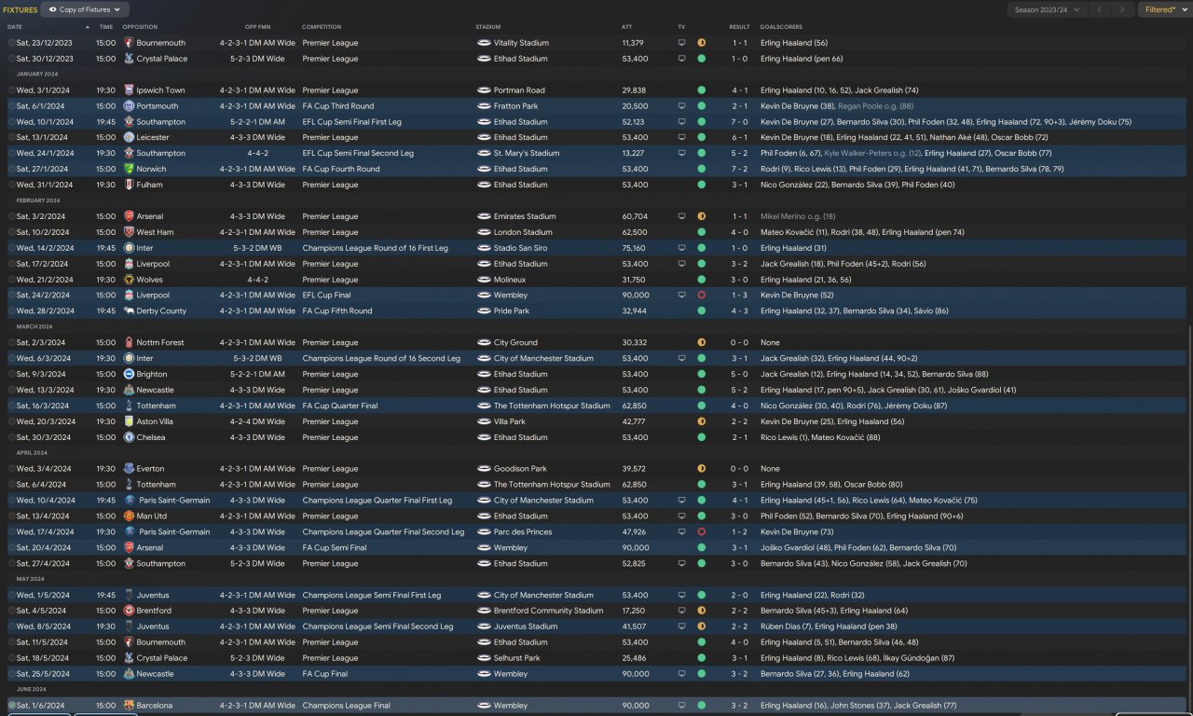The image size is (1193, 716).
Task: Click the Newcastle name in the FA Cup Final row
Action: [156, 674]
